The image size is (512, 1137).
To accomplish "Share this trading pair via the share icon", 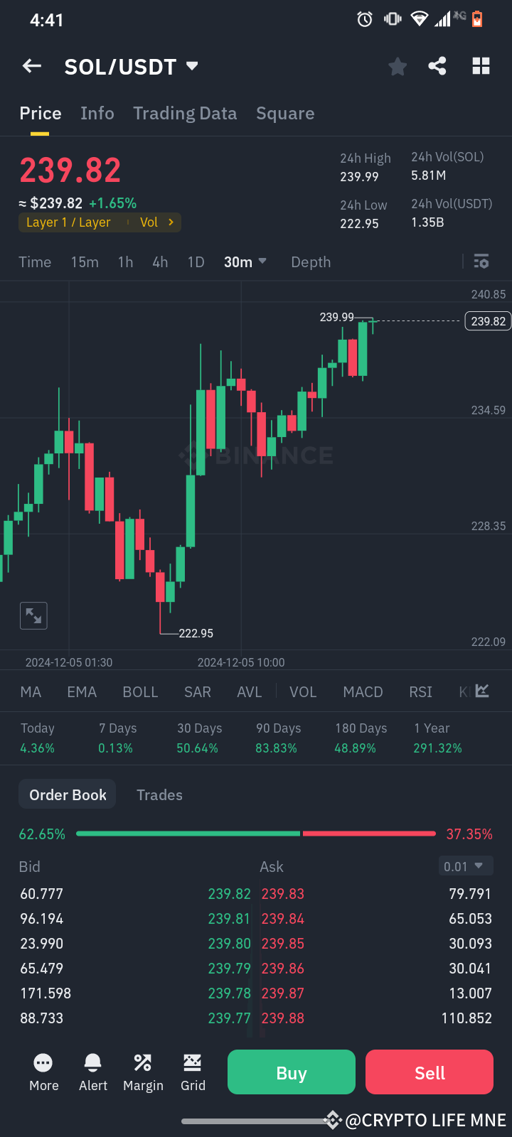I will pyautogui.click(x=437, y=65).
